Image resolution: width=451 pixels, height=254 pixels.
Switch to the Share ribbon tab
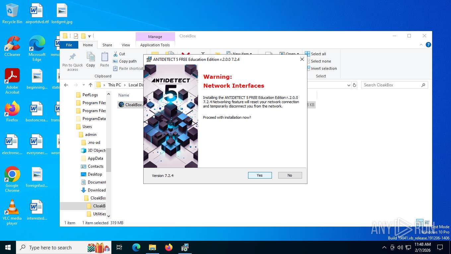click(107, 45)
